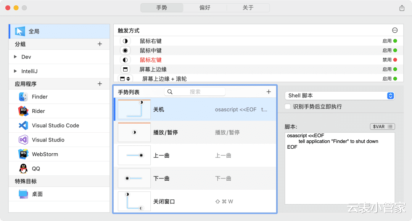Click the 关闭窗口 gesture name

pyautogui.click(x=164, y=202)
